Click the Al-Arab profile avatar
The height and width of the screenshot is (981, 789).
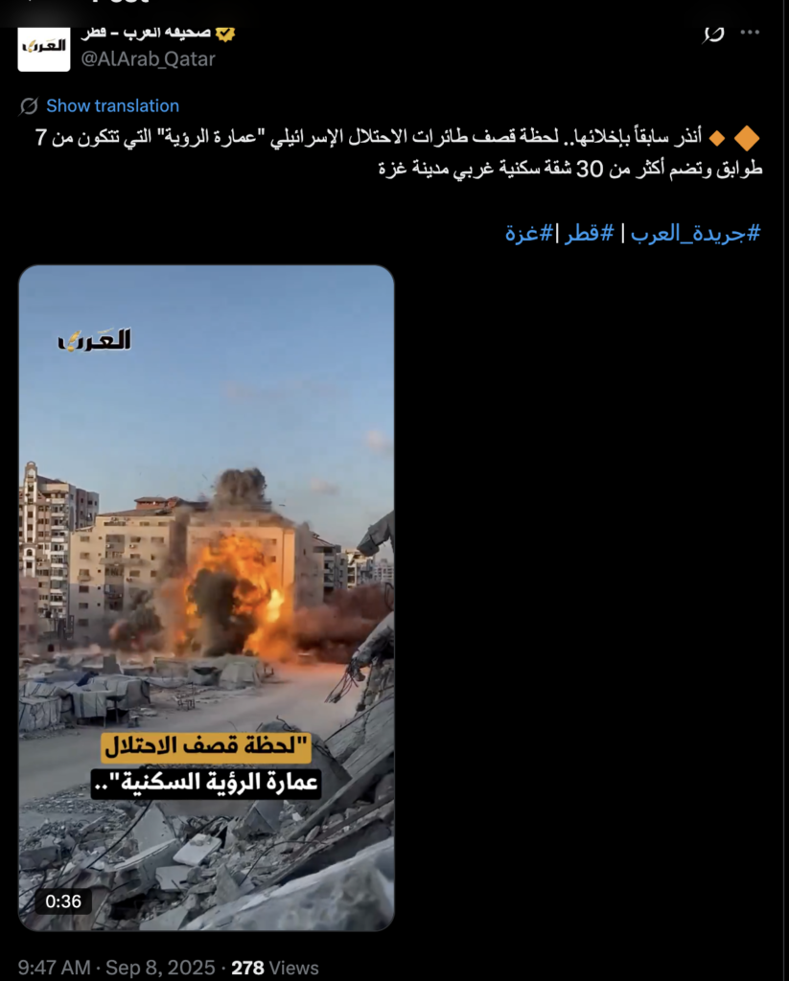(x=44, y=48)
